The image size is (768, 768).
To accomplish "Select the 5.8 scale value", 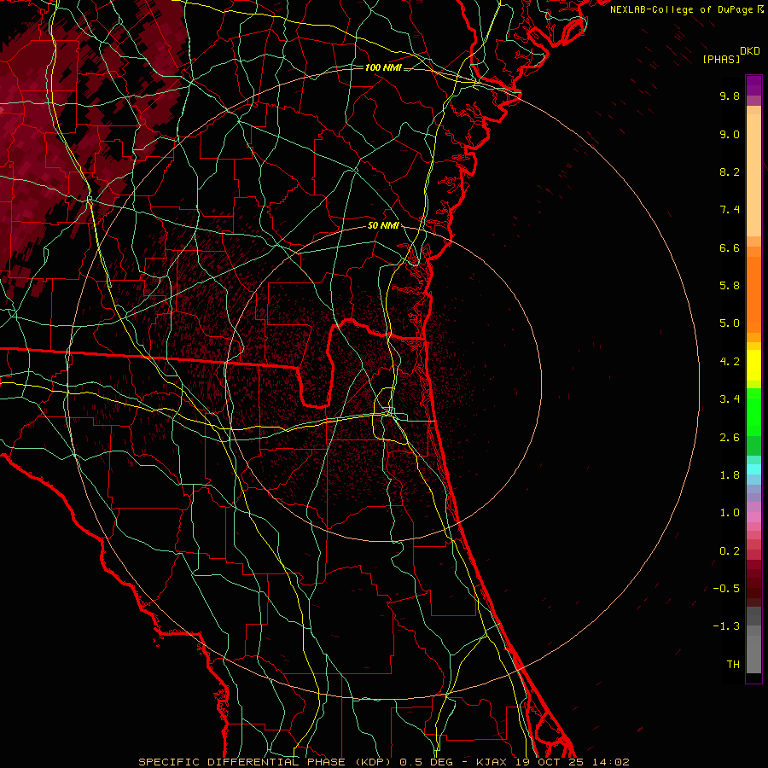I will (x=730, y=286).
